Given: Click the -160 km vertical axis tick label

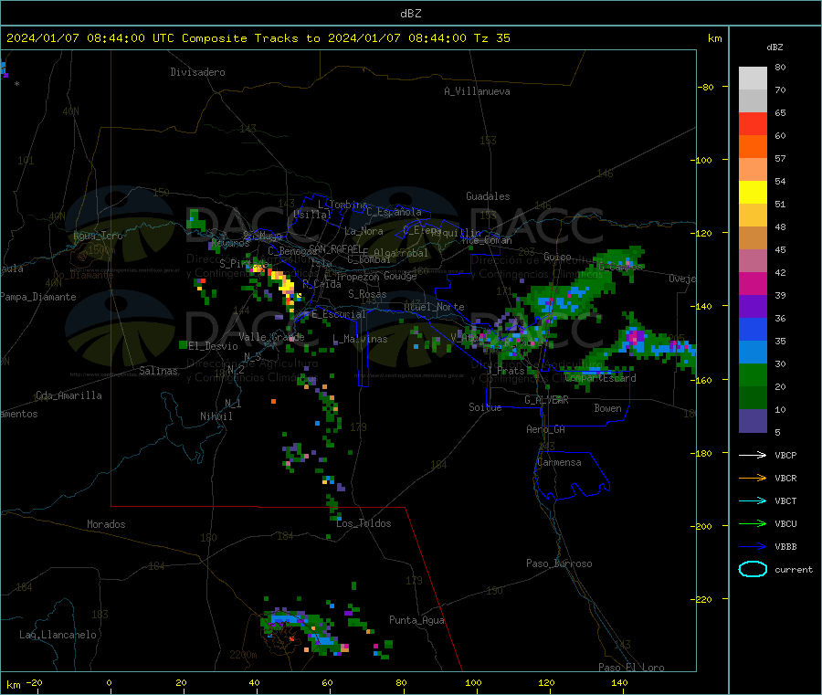Looking at the screenshot, I should point(703,380).
